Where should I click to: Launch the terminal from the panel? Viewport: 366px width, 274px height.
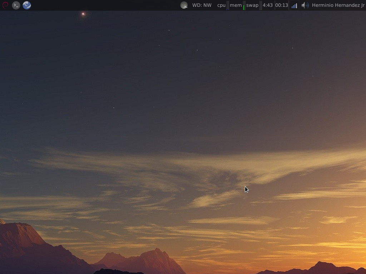tap(16, 5)
